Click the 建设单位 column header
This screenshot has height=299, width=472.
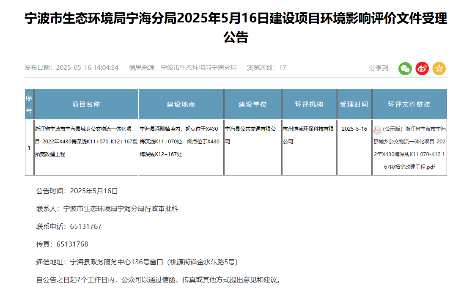tap(252, 104)
